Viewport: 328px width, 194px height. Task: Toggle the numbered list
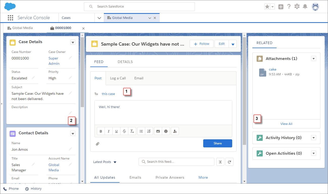point(149,131)
